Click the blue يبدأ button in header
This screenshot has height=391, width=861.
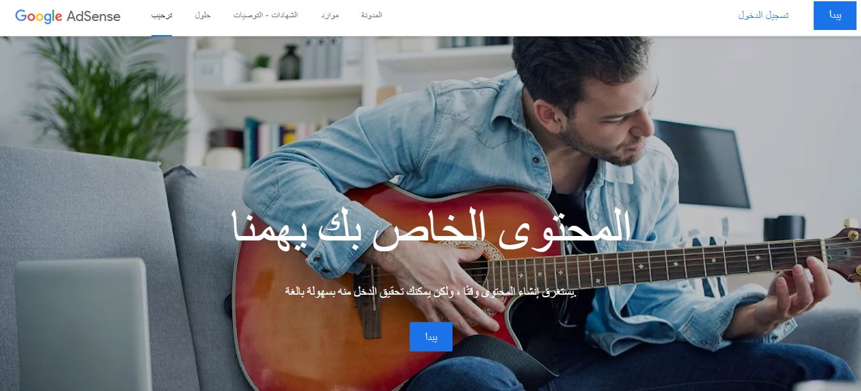[x=835, y=15]
